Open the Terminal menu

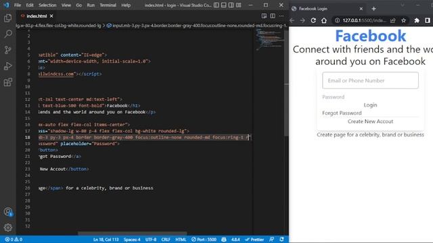(108, 5)
